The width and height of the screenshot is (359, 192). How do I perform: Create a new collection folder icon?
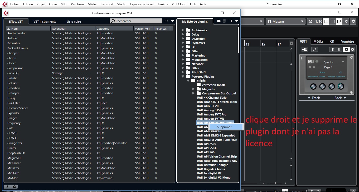coord(219,21)
